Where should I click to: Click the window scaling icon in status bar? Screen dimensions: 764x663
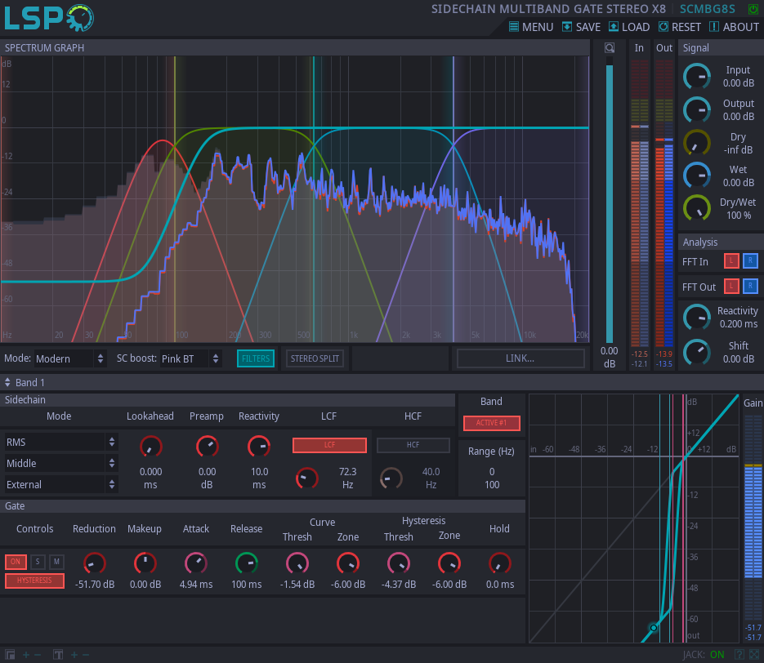point(11,655)
